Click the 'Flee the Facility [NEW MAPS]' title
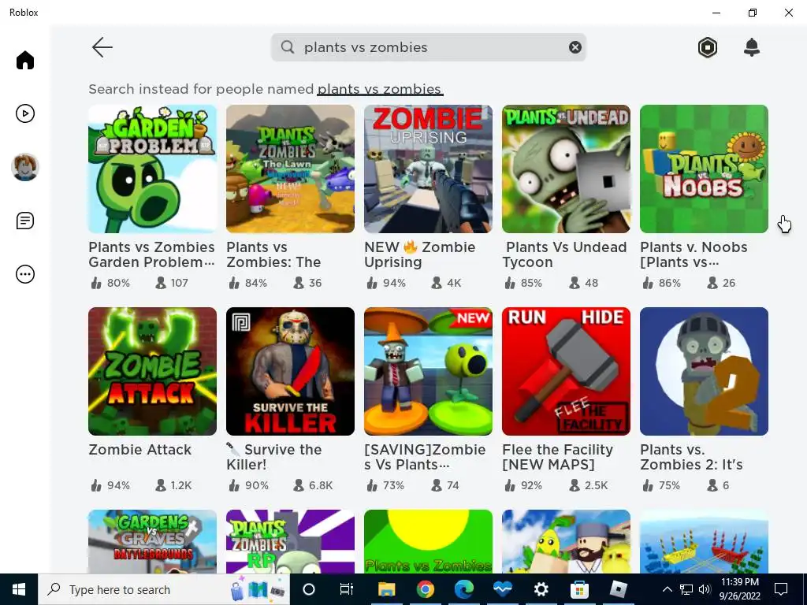The height and width of the screenshot is (605, 807). click(558, 457)
